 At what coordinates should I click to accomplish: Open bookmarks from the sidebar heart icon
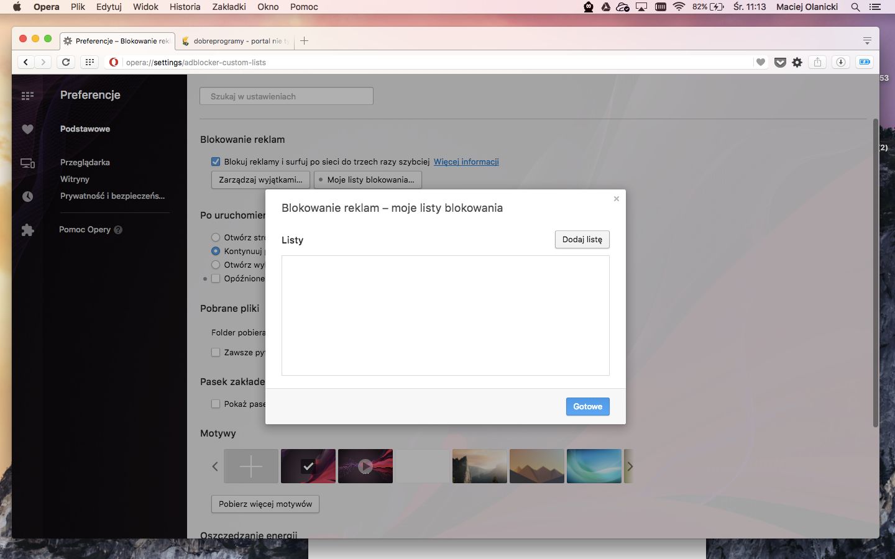pyautogui.click(x=27, y=129)
